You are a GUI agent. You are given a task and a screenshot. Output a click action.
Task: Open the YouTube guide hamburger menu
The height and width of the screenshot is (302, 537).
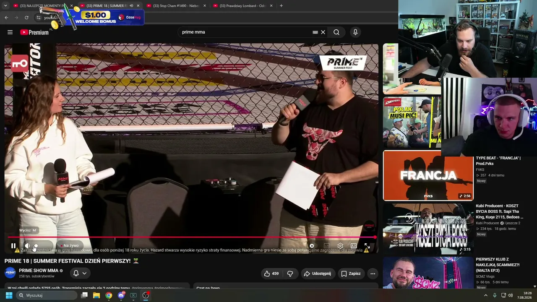click(x=10, y=32)
